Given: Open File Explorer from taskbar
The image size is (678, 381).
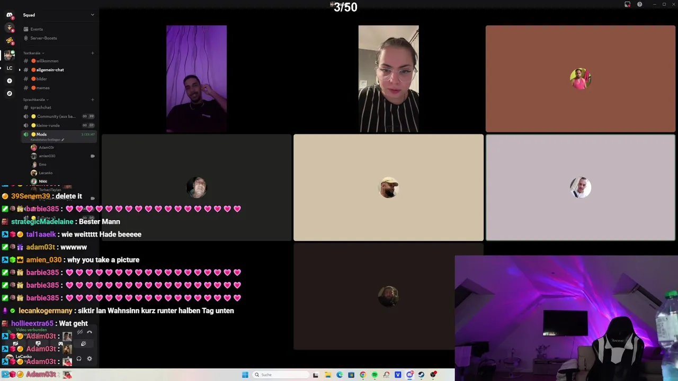Looking at the screenshot, I should 328,375.
